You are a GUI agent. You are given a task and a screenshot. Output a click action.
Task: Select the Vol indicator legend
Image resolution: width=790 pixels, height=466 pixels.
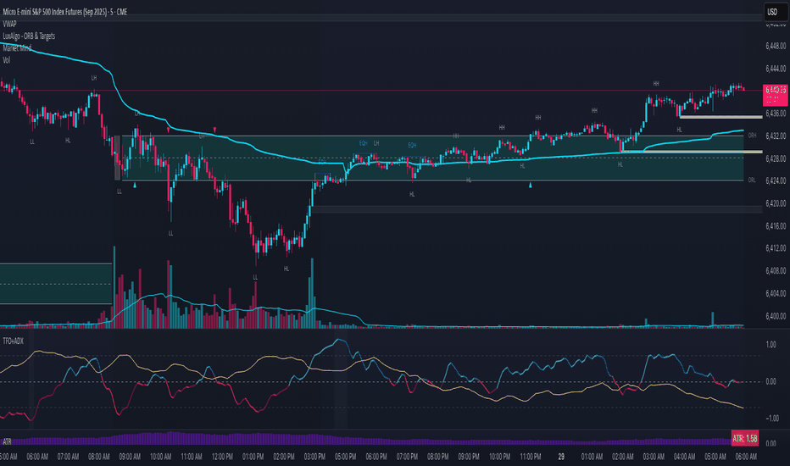[x=6, y=60]
